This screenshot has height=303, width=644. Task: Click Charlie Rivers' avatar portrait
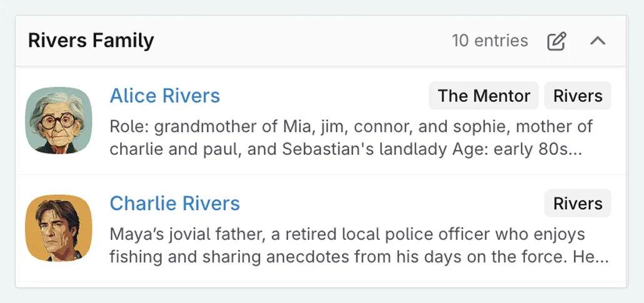pyautogui.click(x=59, y=228)
